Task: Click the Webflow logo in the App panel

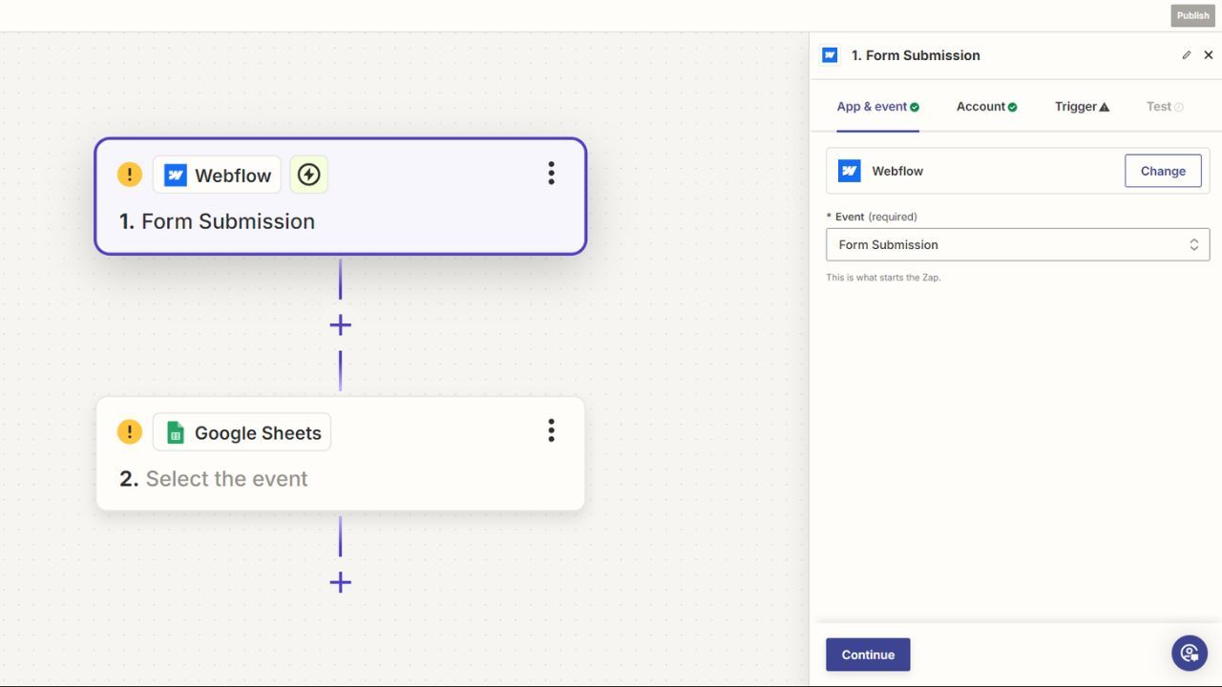Action: pyautogui.click(x=849, y=171)
